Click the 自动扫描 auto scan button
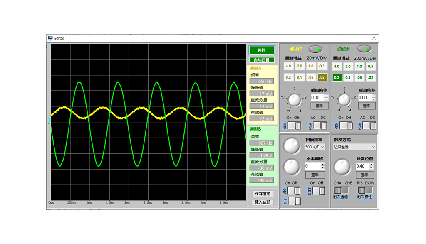 (262, 60)
